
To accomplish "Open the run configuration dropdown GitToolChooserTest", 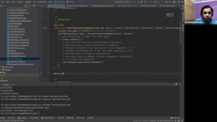I will coord(122,2).
